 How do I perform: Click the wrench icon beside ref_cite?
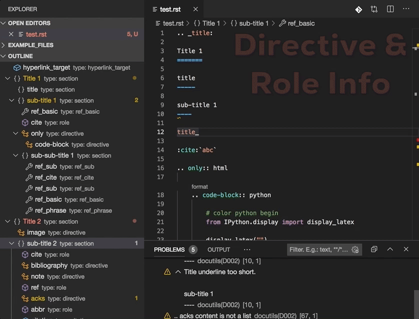29,177
